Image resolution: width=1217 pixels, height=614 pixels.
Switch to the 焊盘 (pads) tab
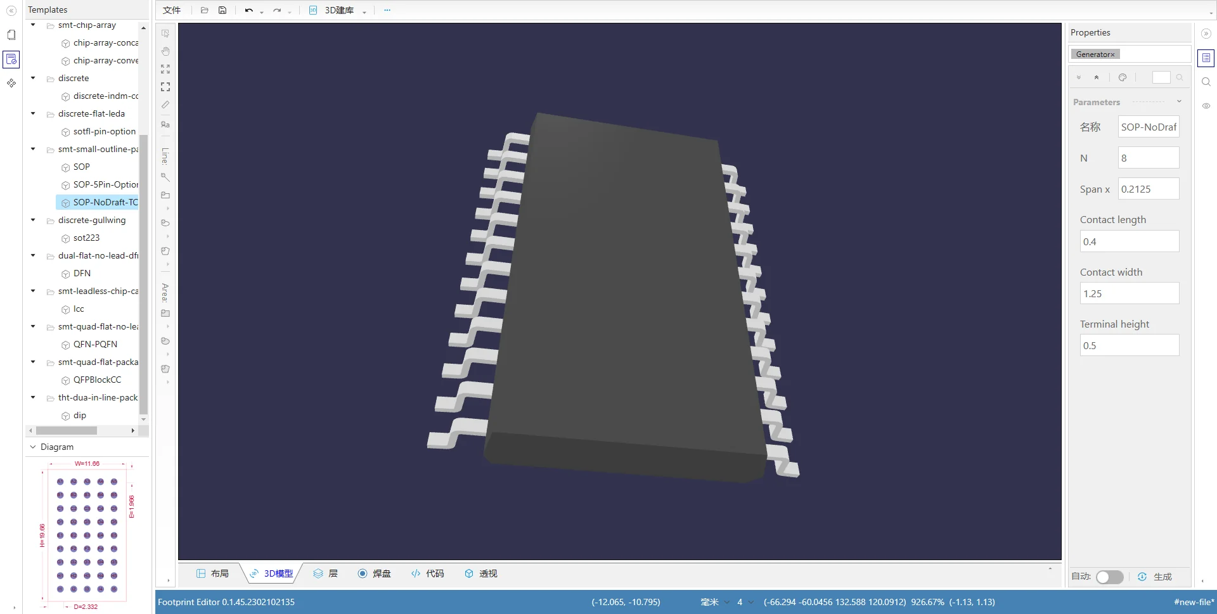(x=374, y=573)
